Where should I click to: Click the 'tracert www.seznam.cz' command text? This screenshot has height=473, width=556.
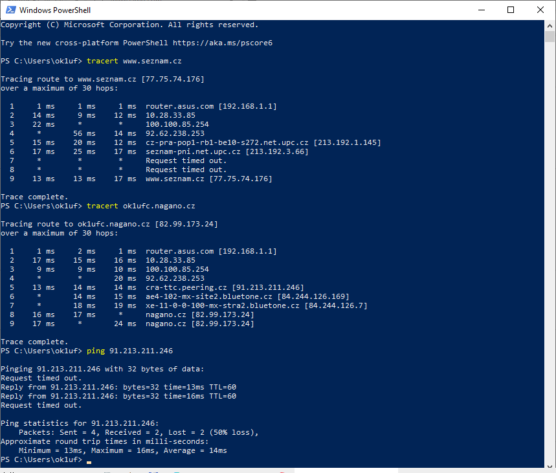click(x=134, y=61)
